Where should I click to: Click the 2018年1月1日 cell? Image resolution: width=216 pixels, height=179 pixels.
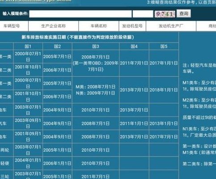[164, 90]
